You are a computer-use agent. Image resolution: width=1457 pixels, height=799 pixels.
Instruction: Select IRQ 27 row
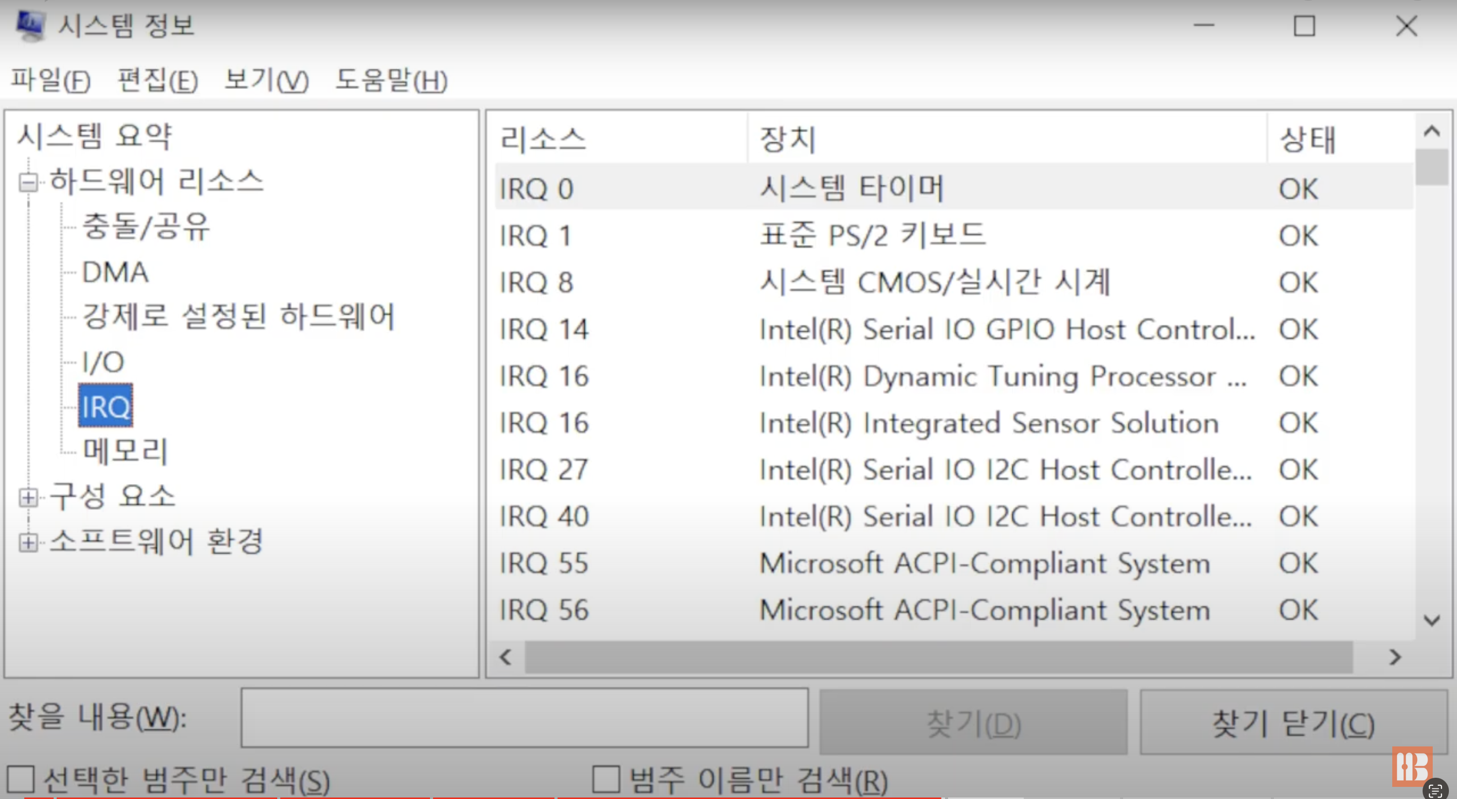point(954,469)
